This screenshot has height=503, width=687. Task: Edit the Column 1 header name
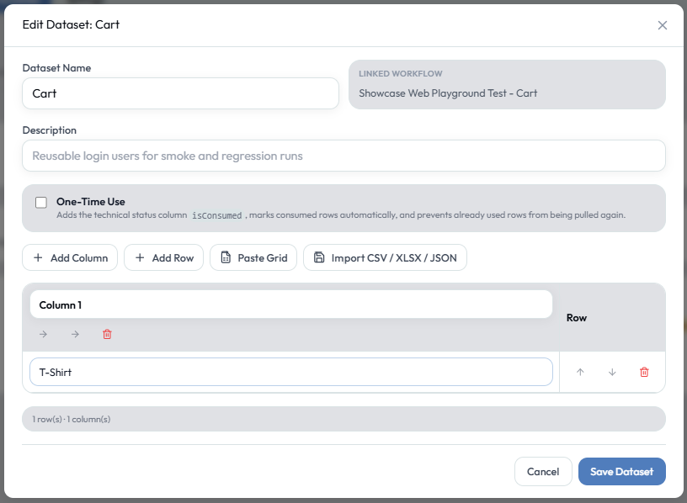coord(291,304)
